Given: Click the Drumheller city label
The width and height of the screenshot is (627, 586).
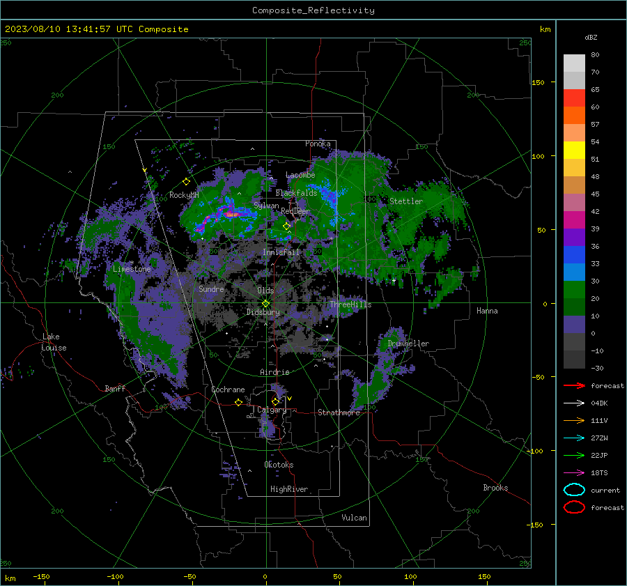Looking at the screenshot, I should tap(408, 344).
